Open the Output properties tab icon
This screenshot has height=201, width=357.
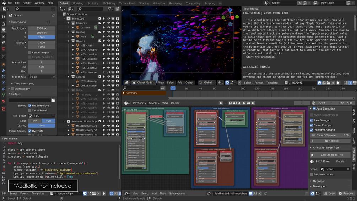[4, 30]
